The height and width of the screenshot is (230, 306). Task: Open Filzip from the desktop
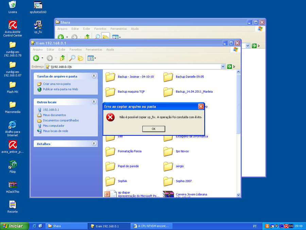(12, 164)
